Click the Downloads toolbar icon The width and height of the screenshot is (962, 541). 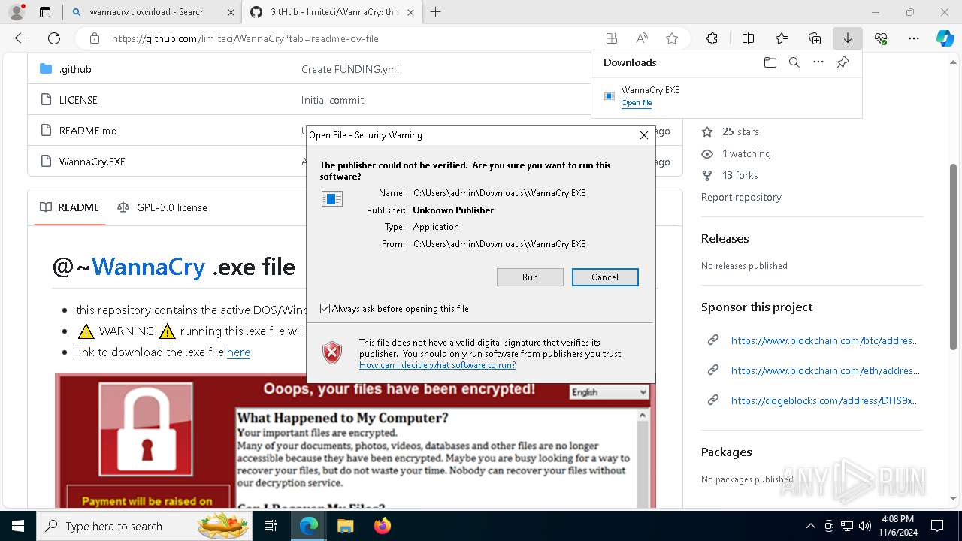pos(848,38)
